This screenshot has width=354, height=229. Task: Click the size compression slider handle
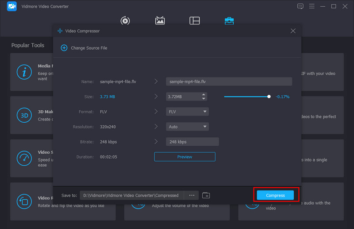coord(269,97)
